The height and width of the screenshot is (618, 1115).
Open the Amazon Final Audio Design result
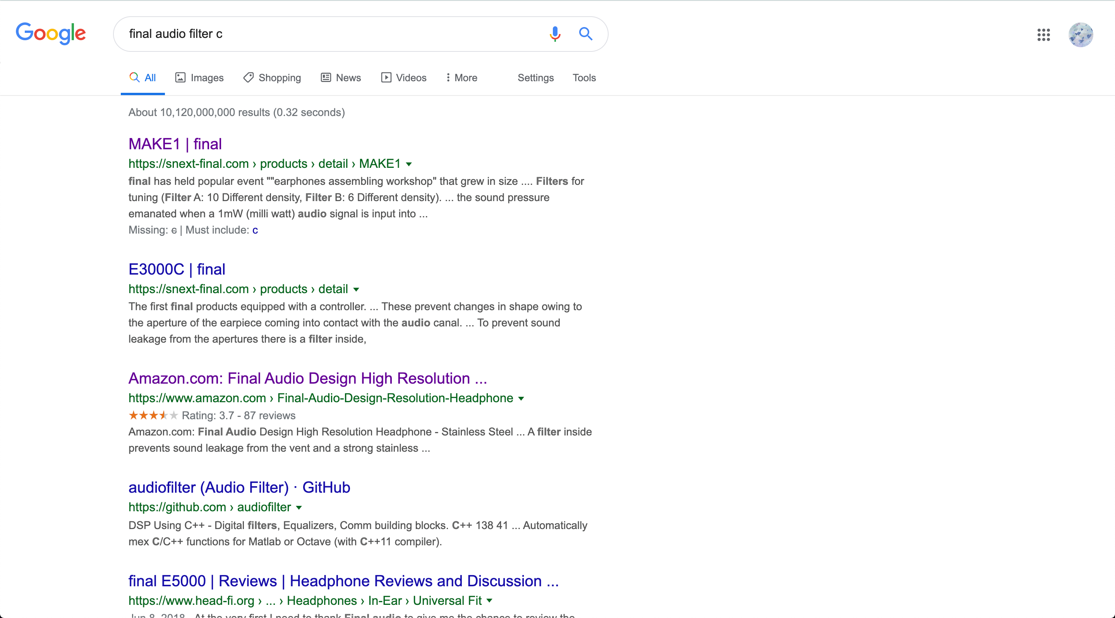tap(307, 378)
